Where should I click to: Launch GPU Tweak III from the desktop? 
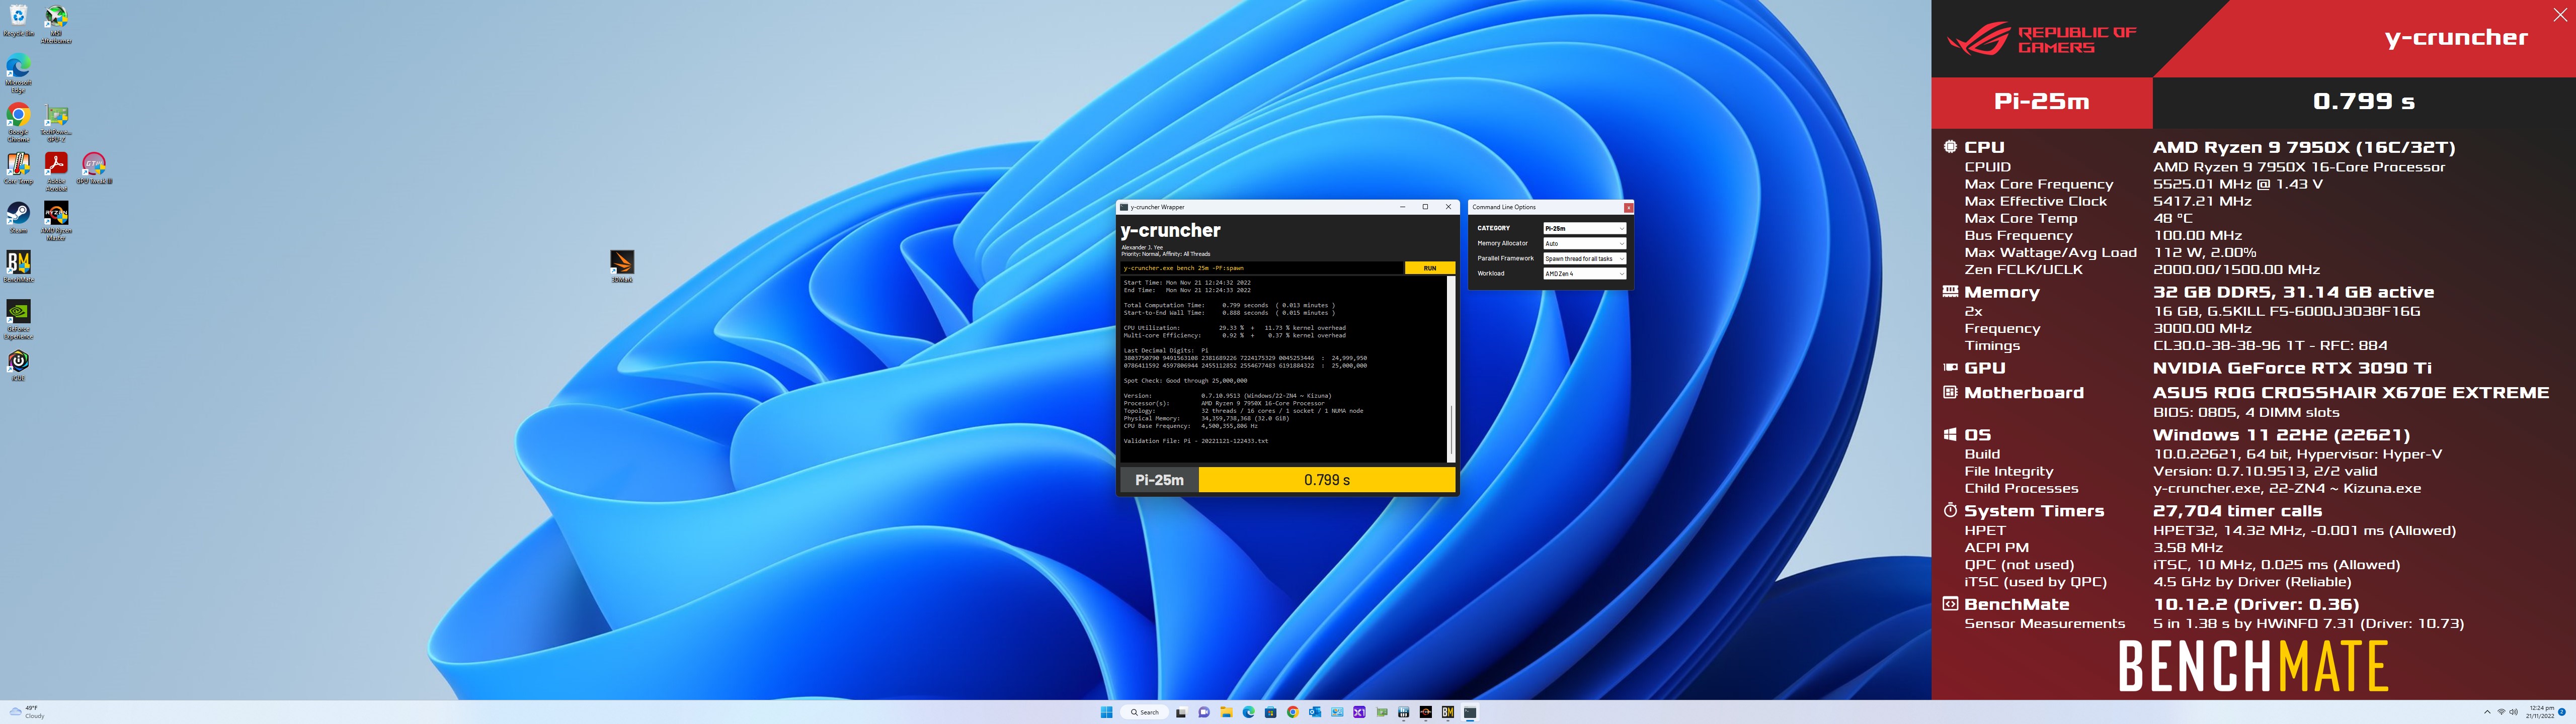coord(93,168)
